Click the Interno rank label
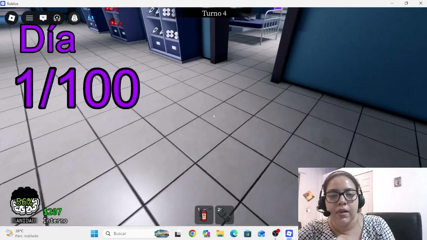427x240 pixels. 55,221
